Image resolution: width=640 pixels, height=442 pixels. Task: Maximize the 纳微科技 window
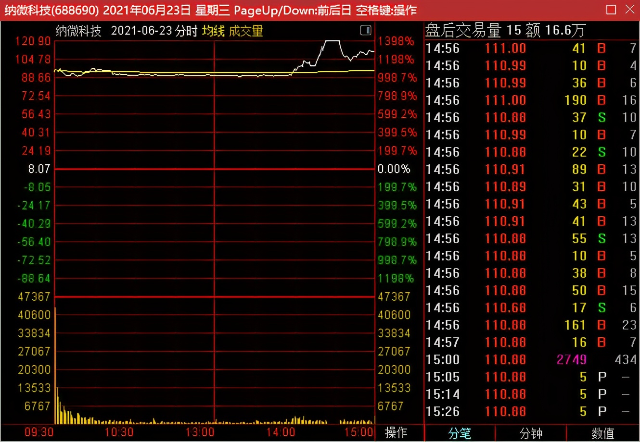click(611, 10)
